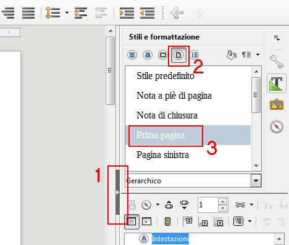
Task: Open the Gerarchico filter combo box
Action: tap(193, 181)
